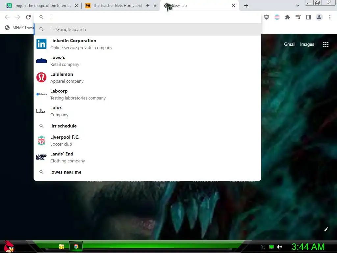337x253 pixels.
Task: Open the uBlock shield extension icon
Action: [x=267, y=17]
